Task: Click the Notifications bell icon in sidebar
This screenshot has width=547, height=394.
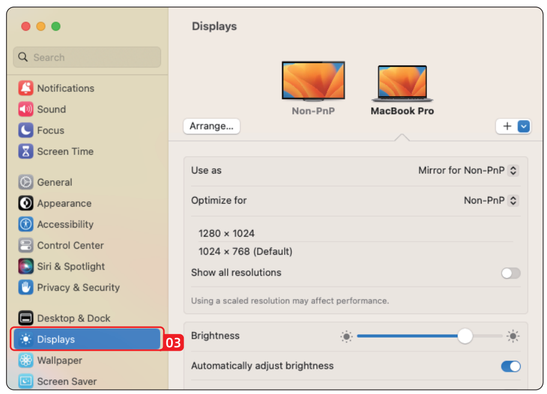Action: [x=26, y=88]
